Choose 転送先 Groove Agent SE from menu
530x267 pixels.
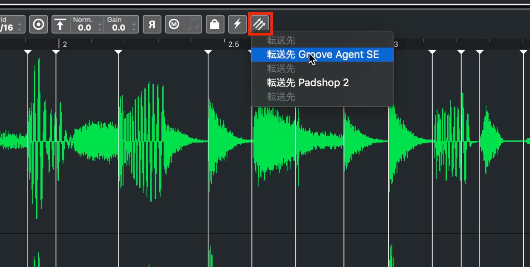tap(322, 54)
